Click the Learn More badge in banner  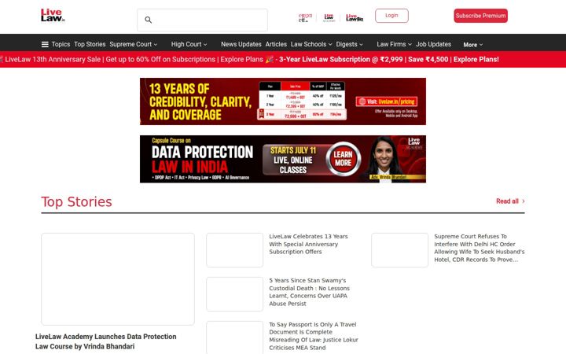(x=344, y=159)
